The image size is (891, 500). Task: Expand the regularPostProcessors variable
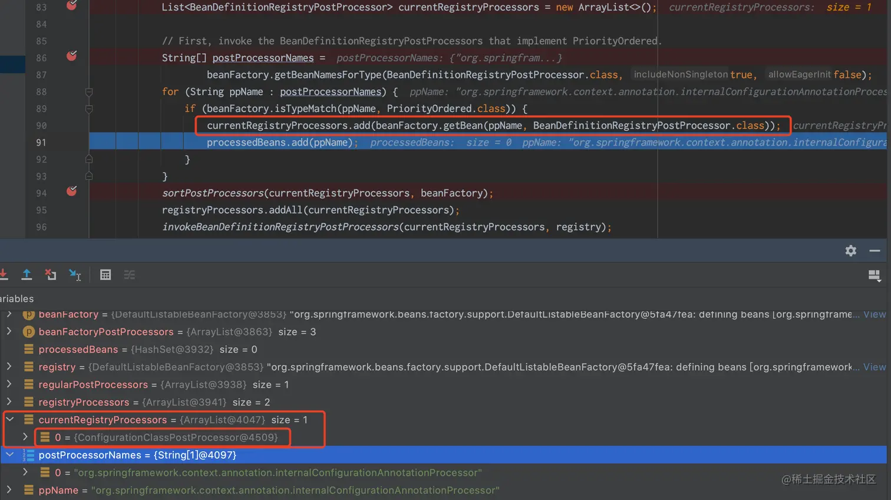(x=9, y=384)
